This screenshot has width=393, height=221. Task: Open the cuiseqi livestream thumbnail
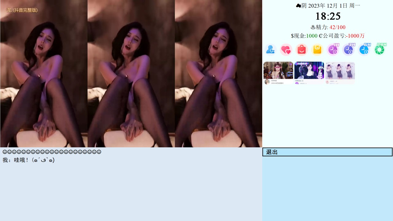click(278, 73)
